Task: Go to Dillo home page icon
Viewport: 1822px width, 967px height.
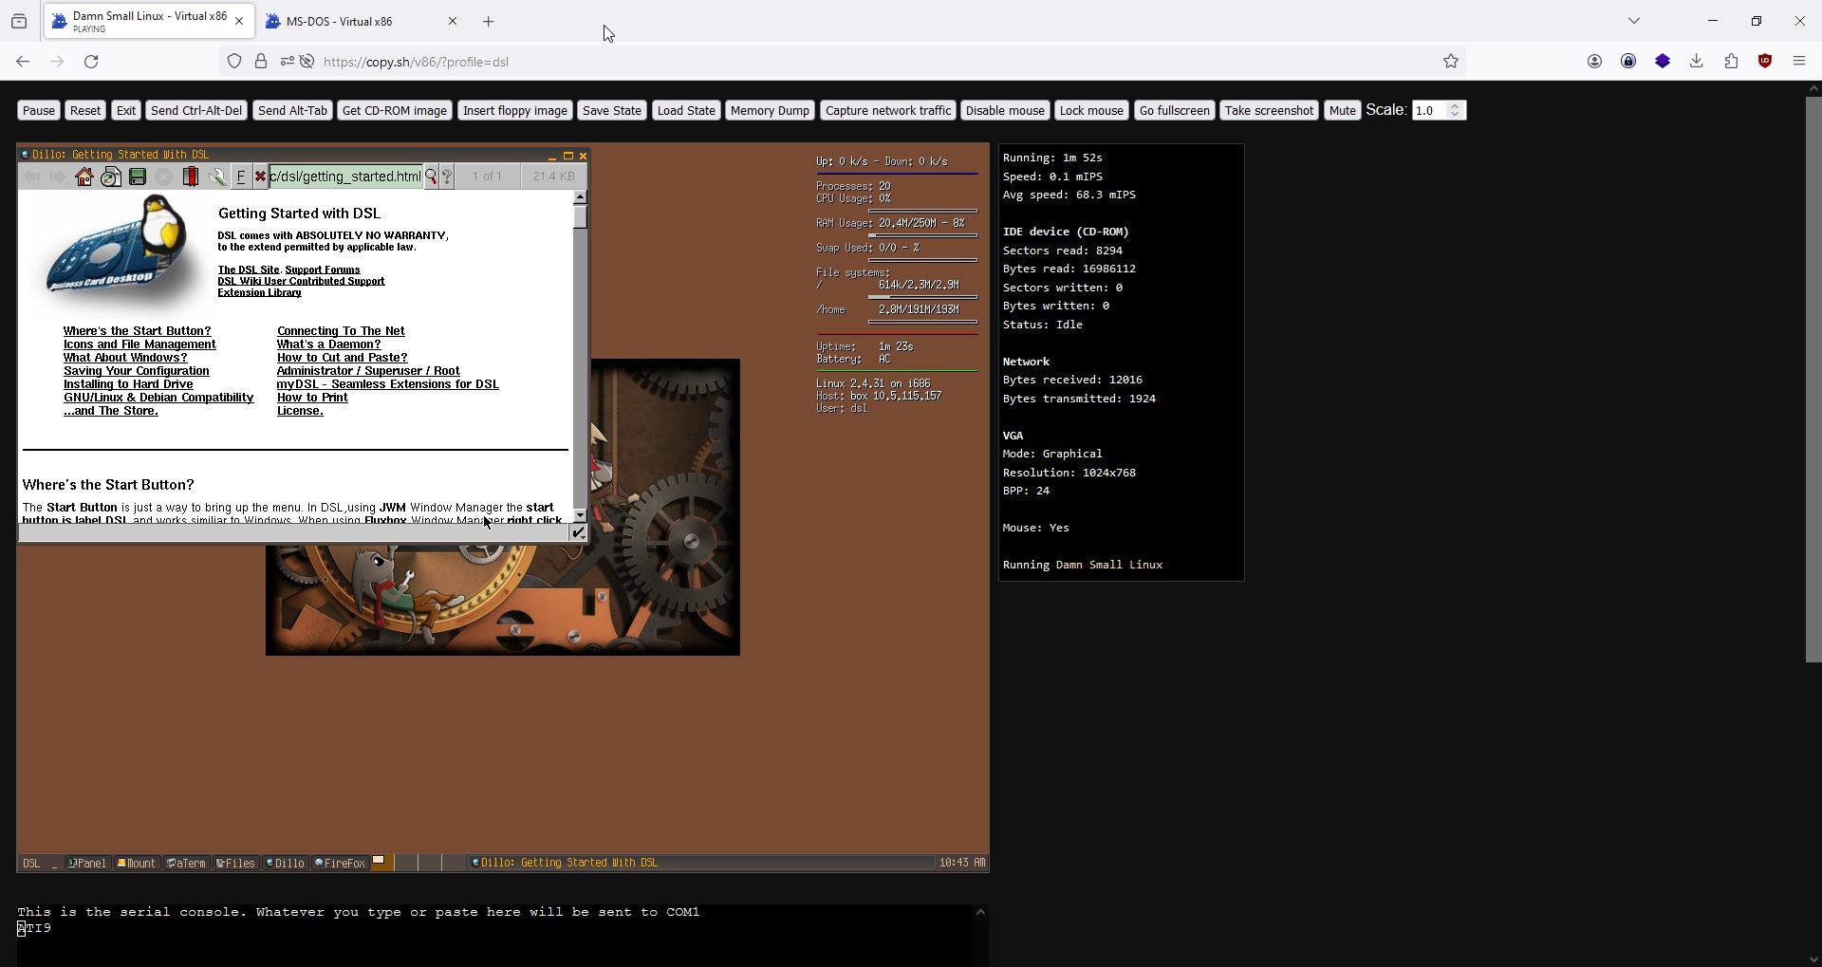Action: coord(84,177)
